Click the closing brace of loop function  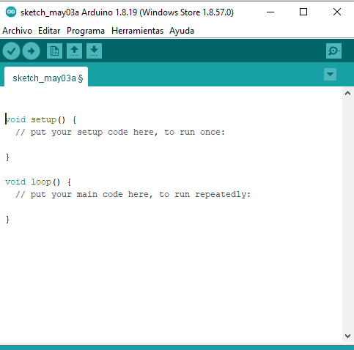click(7, 220)
